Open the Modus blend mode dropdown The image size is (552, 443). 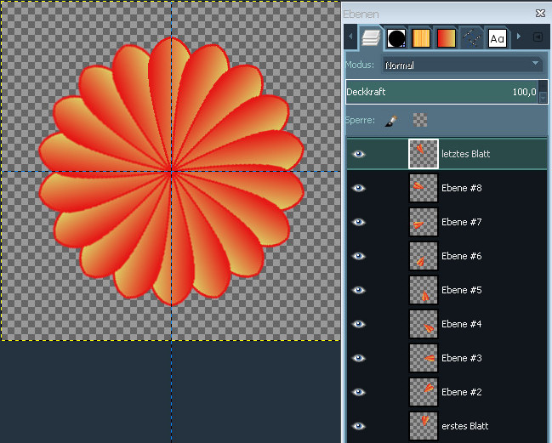click(462, 65)
